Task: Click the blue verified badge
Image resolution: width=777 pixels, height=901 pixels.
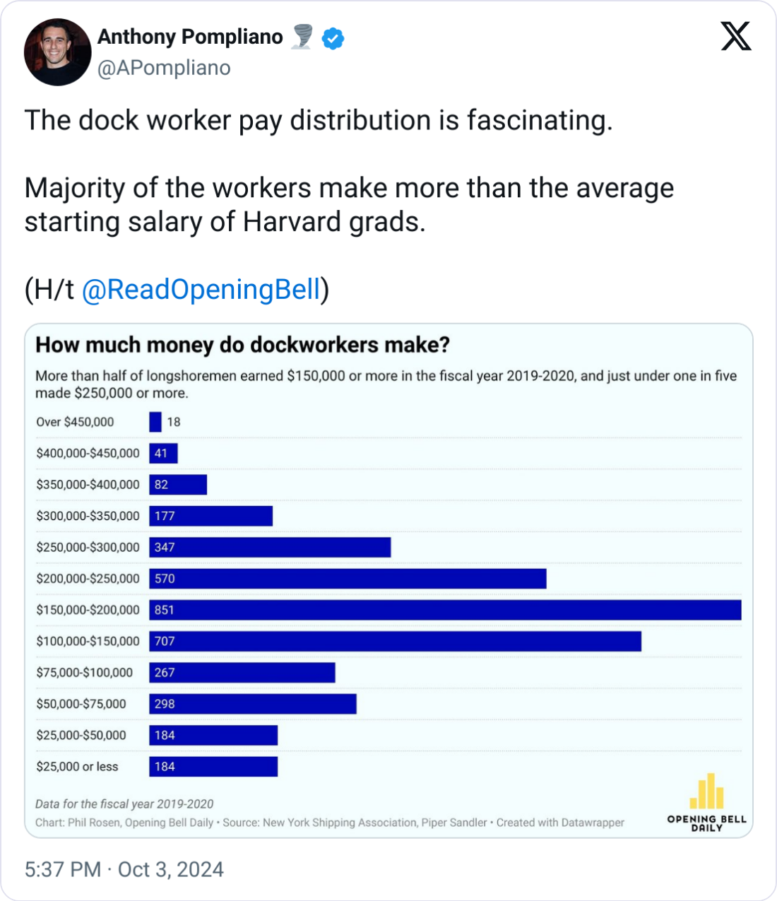Action: click(333, 38)
